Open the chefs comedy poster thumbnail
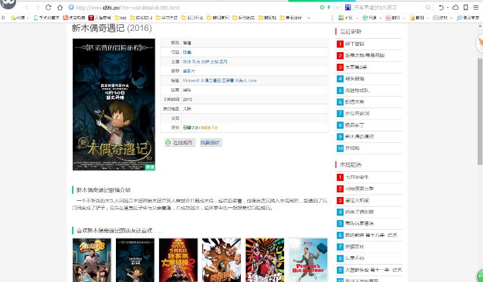This screenshot has width=483, height=282. 221,260
